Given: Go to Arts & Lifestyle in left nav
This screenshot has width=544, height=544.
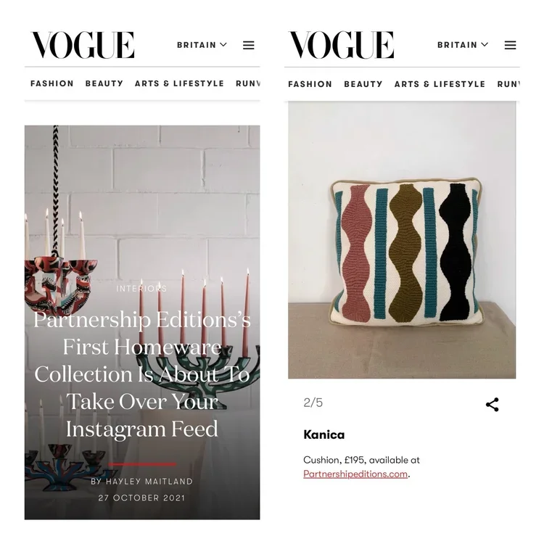Looking at the screenshot, I should 179,83.
